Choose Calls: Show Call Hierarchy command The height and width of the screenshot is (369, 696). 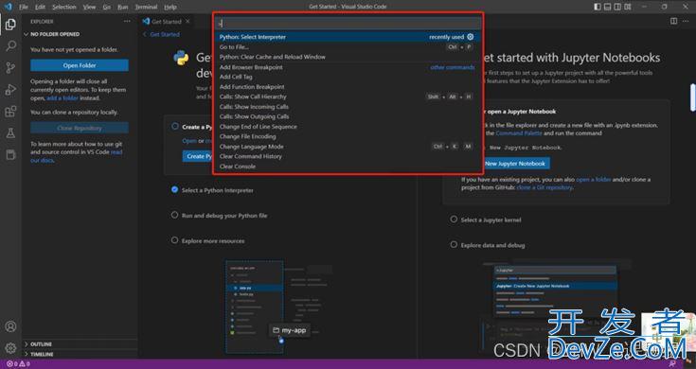348,97
